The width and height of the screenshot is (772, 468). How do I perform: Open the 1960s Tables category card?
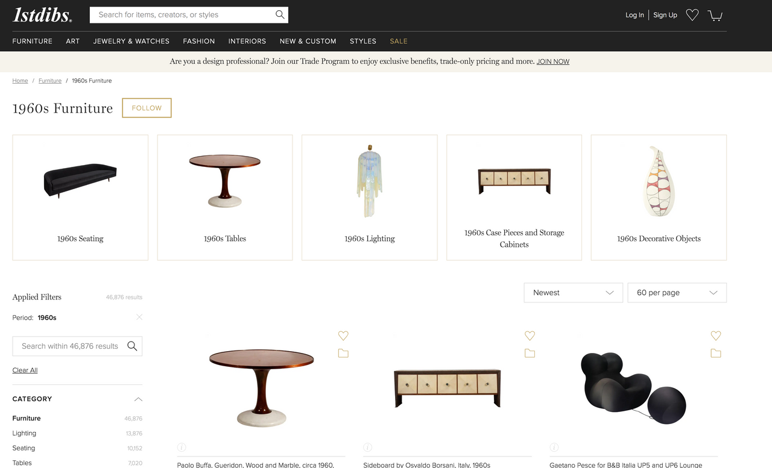[225, 198]
